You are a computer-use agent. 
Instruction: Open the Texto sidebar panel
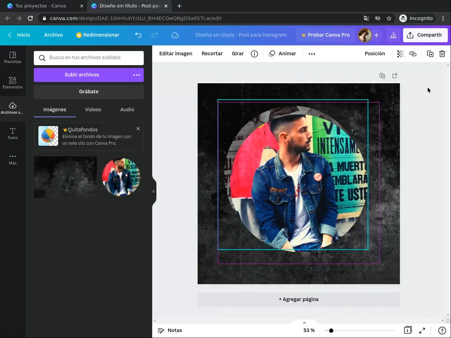(13, 133)
